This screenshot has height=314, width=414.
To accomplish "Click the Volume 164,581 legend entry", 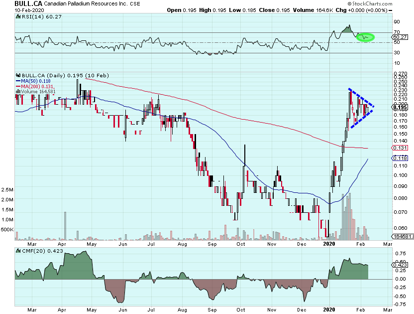I will (x=38, y=92).
